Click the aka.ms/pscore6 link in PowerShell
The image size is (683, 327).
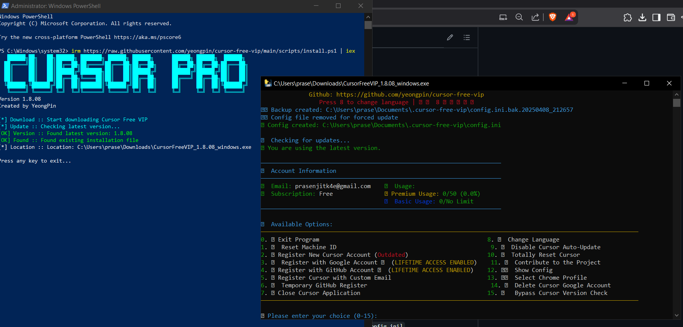tap(148, 37)
